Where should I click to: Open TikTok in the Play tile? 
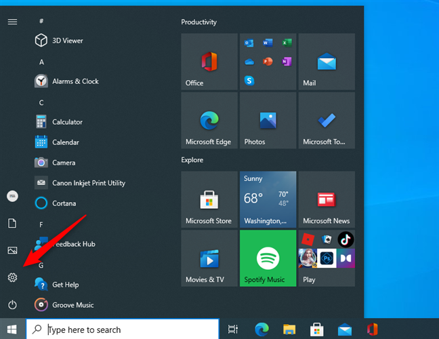346,239
